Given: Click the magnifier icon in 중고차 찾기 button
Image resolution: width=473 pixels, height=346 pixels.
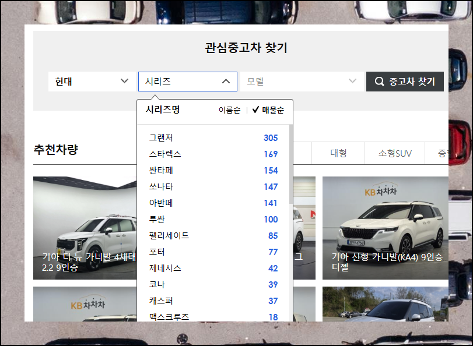Looking at the screenshot, I should 379,82.
